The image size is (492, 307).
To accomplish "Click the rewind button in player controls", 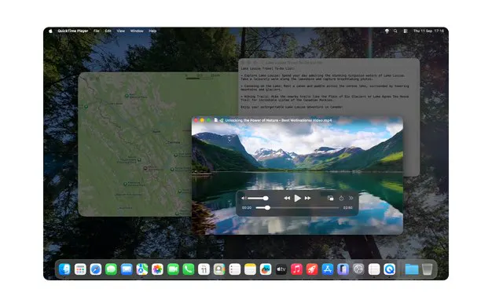I will coord(287,198).
